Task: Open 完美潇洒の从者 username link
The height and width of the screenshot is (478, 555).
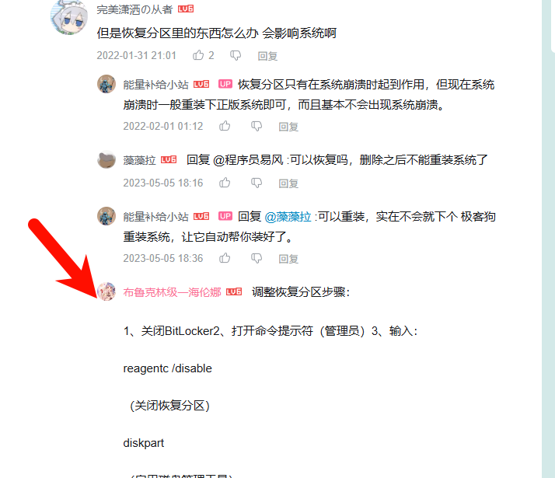Action: click(134, 9)
